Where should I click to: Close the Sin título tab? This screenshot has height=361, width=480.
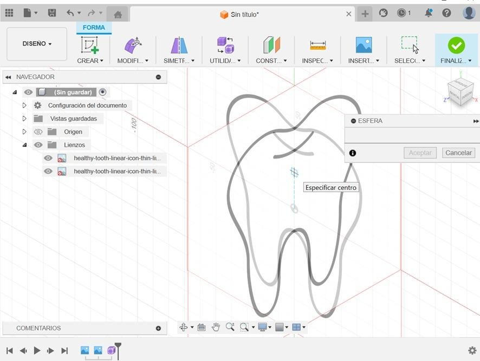pyautogui.click(x=349, y=14)
